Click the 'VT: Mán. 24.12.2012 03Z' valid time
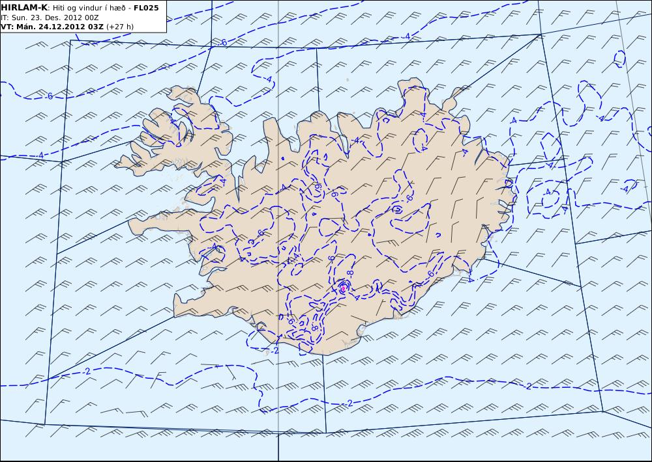Image resolution: width=652 pixels, height=462 pixels. (52, 27)
